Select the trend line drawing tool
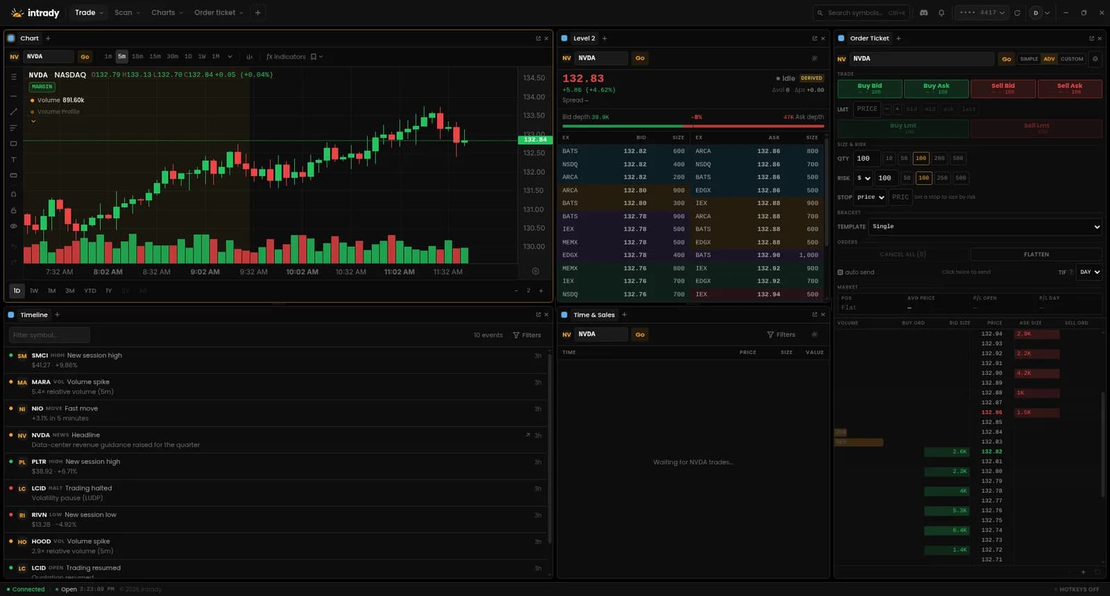 click(x=13, y=112)
